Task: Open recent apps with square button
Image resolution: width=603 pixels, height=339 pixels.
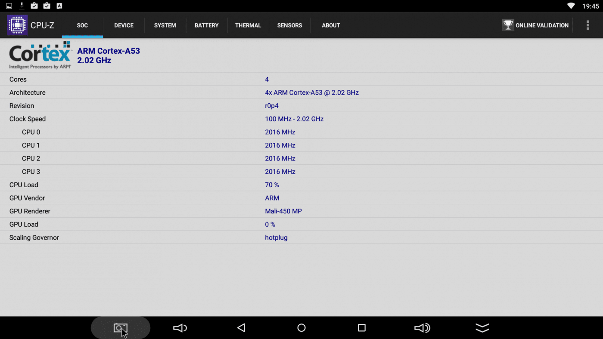Action: pos(362,328)
